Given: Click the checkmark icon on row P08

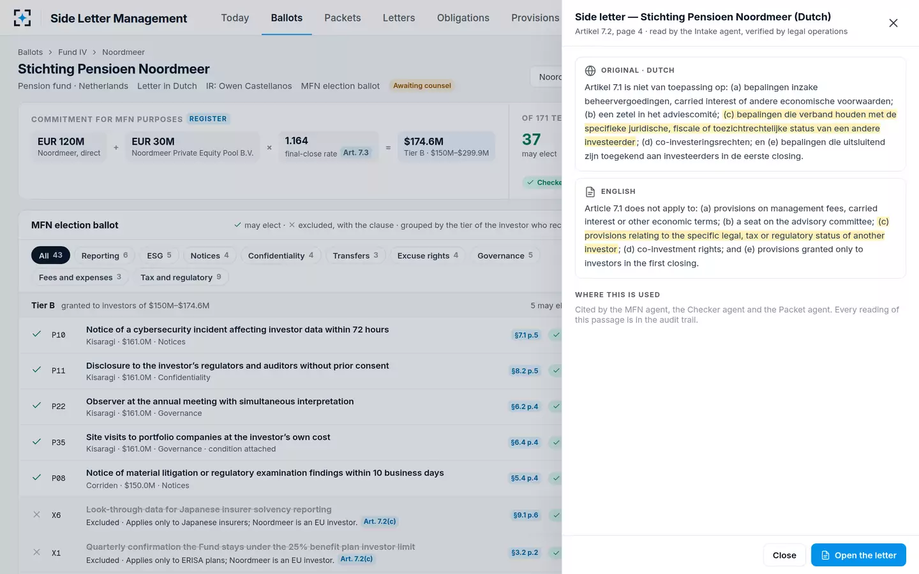Looking at the screenshot, I should point(37,478).
